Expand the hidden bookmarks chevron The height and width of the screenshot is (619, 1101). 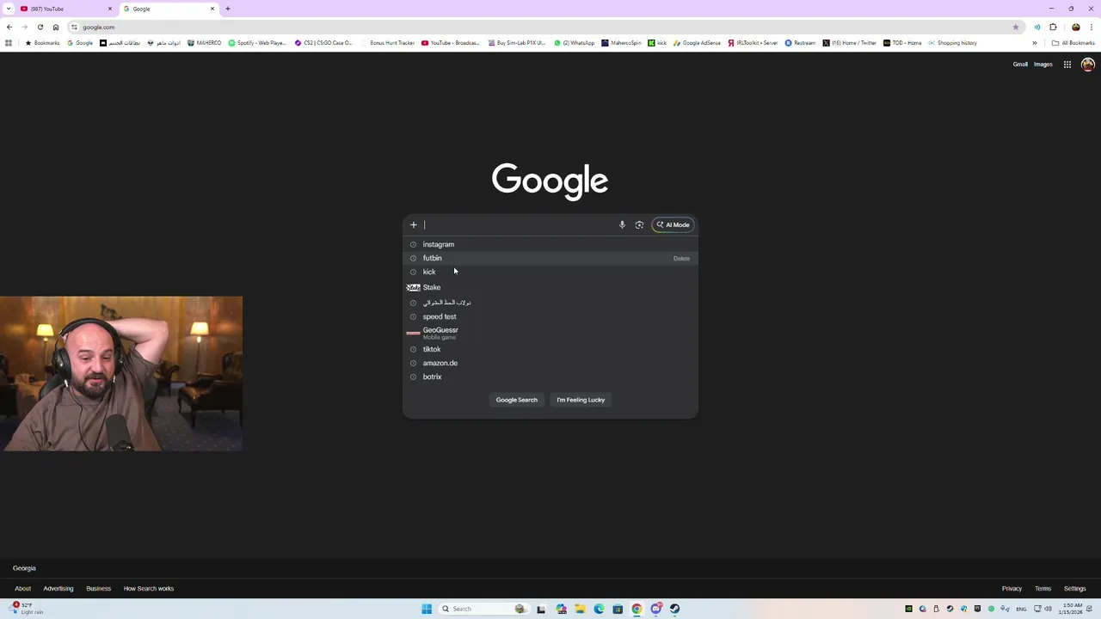pyautogui.click(x=1035, y=43)
